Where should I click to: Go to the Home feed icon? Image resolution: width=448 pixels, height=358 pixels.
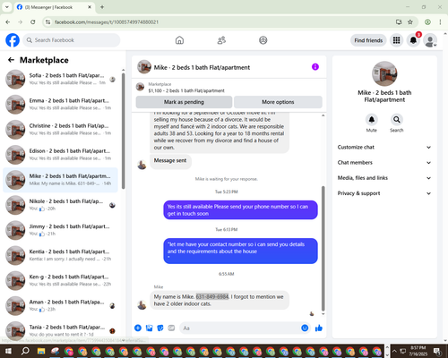coord(179,40)
